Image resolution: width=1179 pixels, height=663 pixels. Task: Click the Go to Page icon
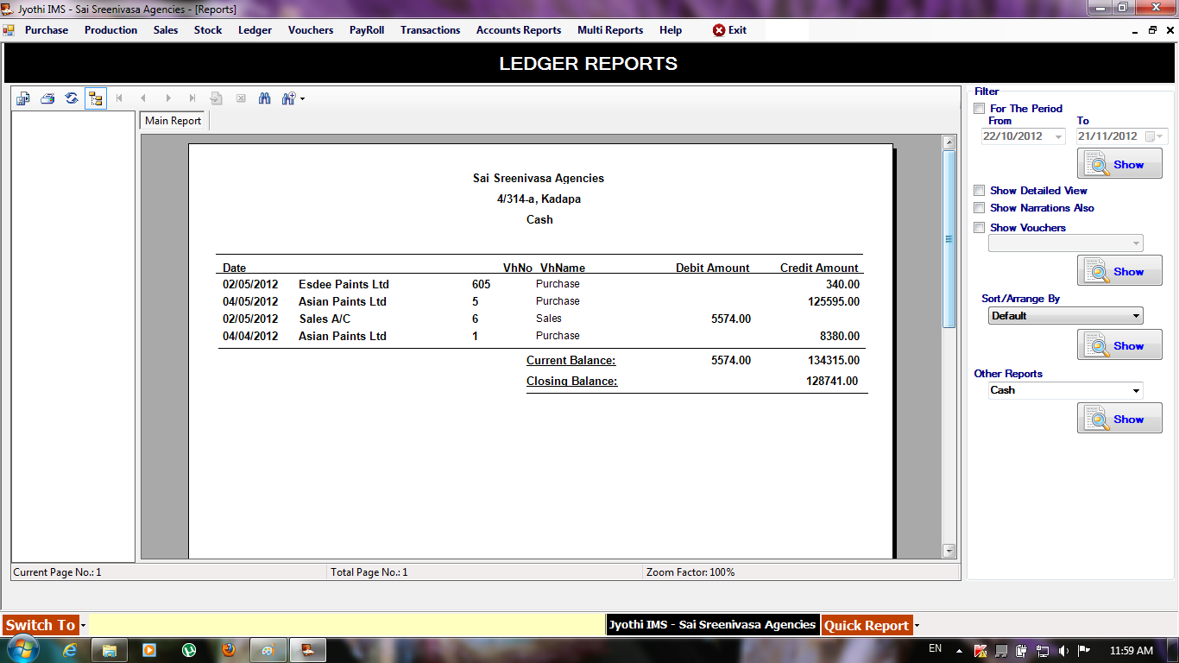coord(217,98)
